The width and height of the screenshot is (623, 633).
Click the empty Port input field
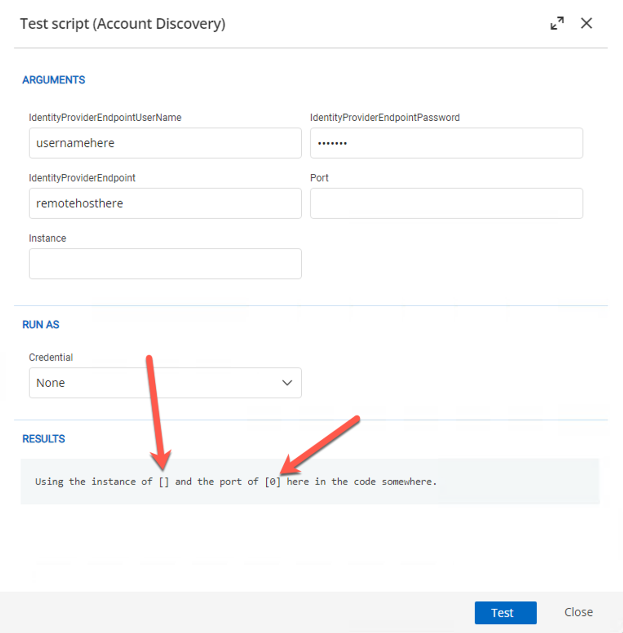click(446, 203)
